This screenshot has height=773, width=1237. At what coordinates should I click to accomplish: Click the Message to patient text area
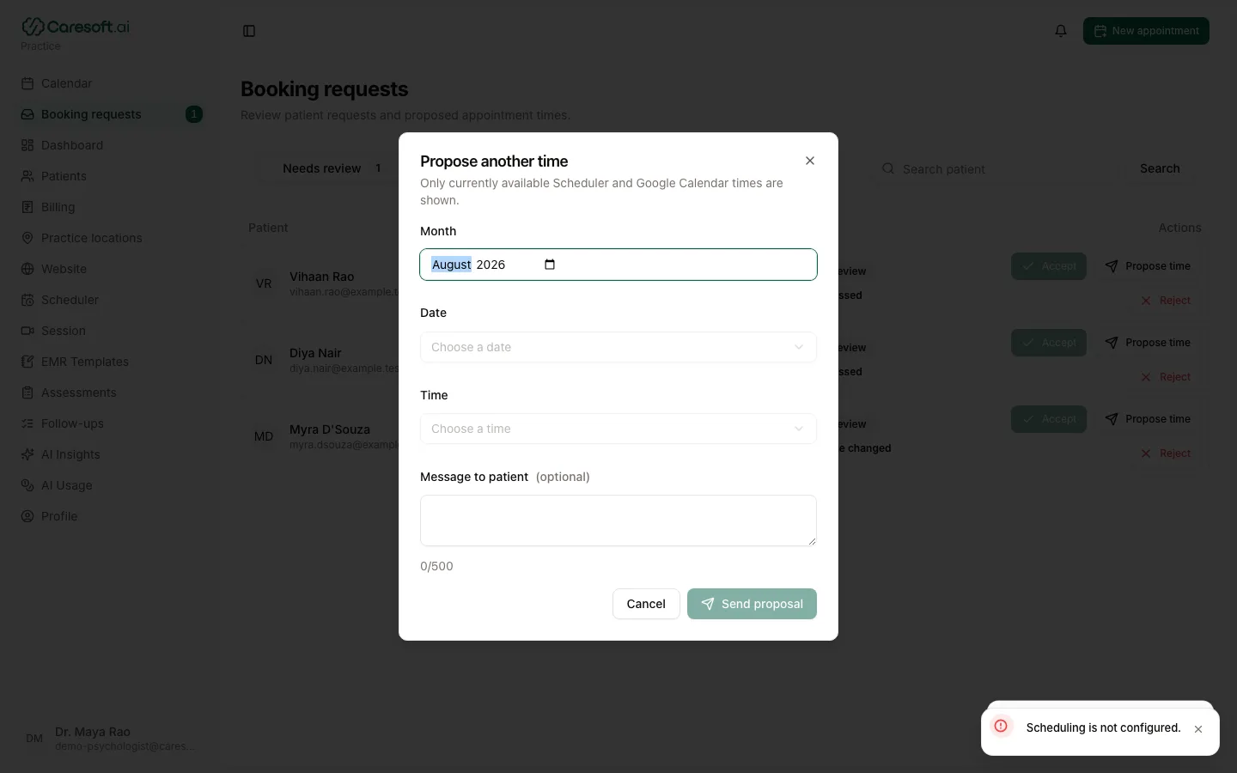[618, 520]
